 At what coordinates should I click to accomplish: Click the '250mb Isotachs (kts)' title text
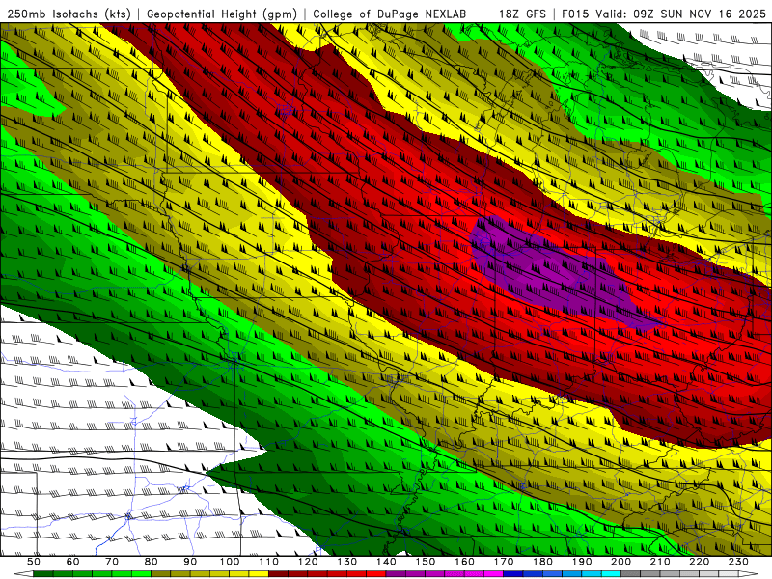[x=69, y=14]
